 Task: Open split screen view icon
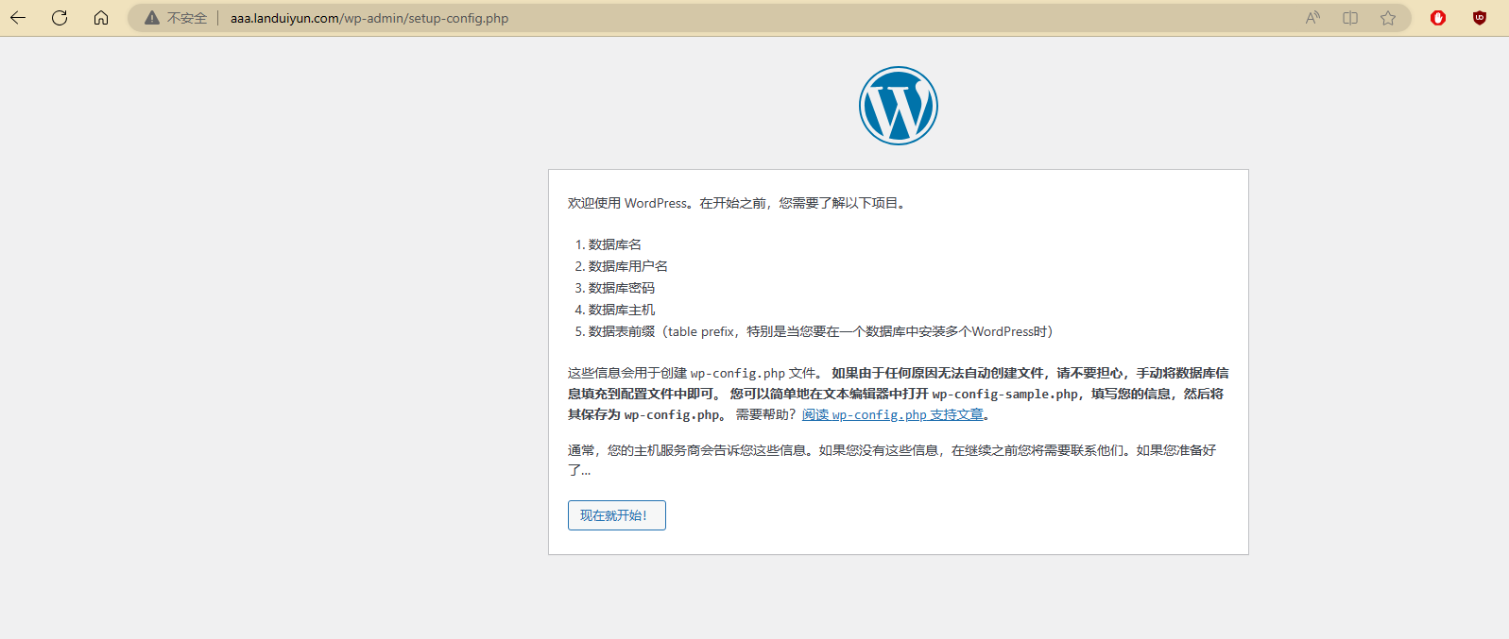click(1350, 18)
